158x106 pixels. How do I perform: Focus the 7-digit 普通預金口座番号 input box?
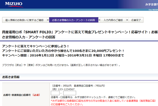pos(70,93)
